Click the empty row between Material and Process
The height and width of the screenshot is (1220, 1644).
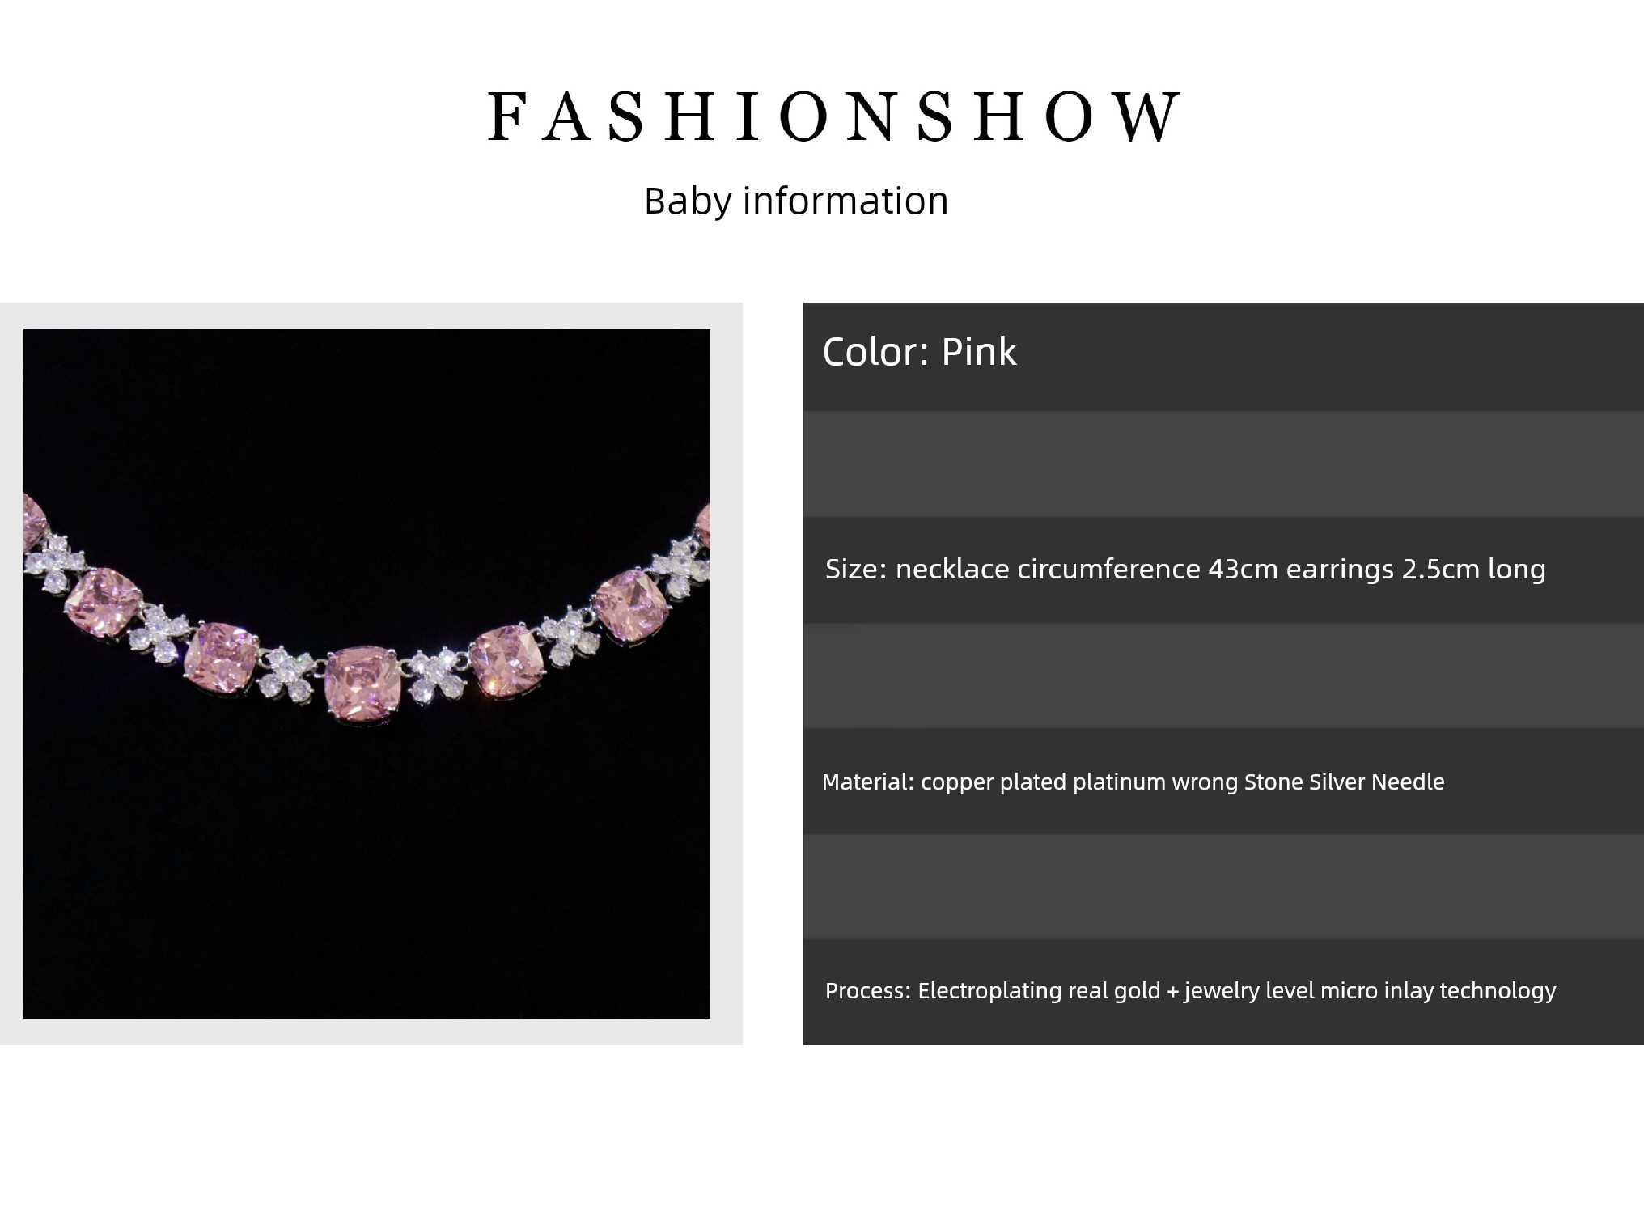pos(1223,887)
